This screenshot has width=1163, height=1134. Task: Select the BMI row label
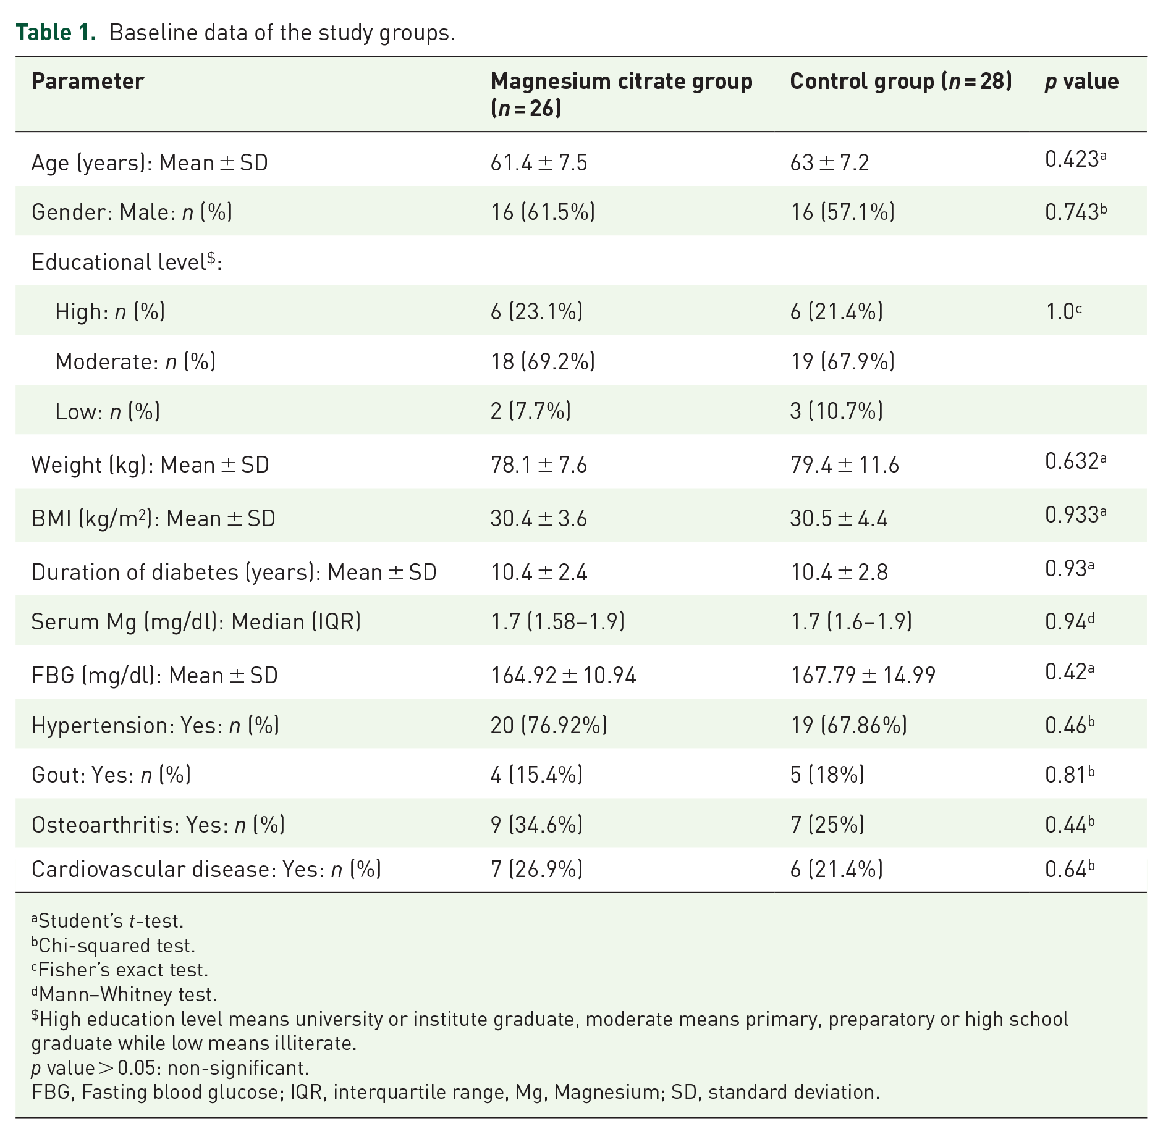153,519
